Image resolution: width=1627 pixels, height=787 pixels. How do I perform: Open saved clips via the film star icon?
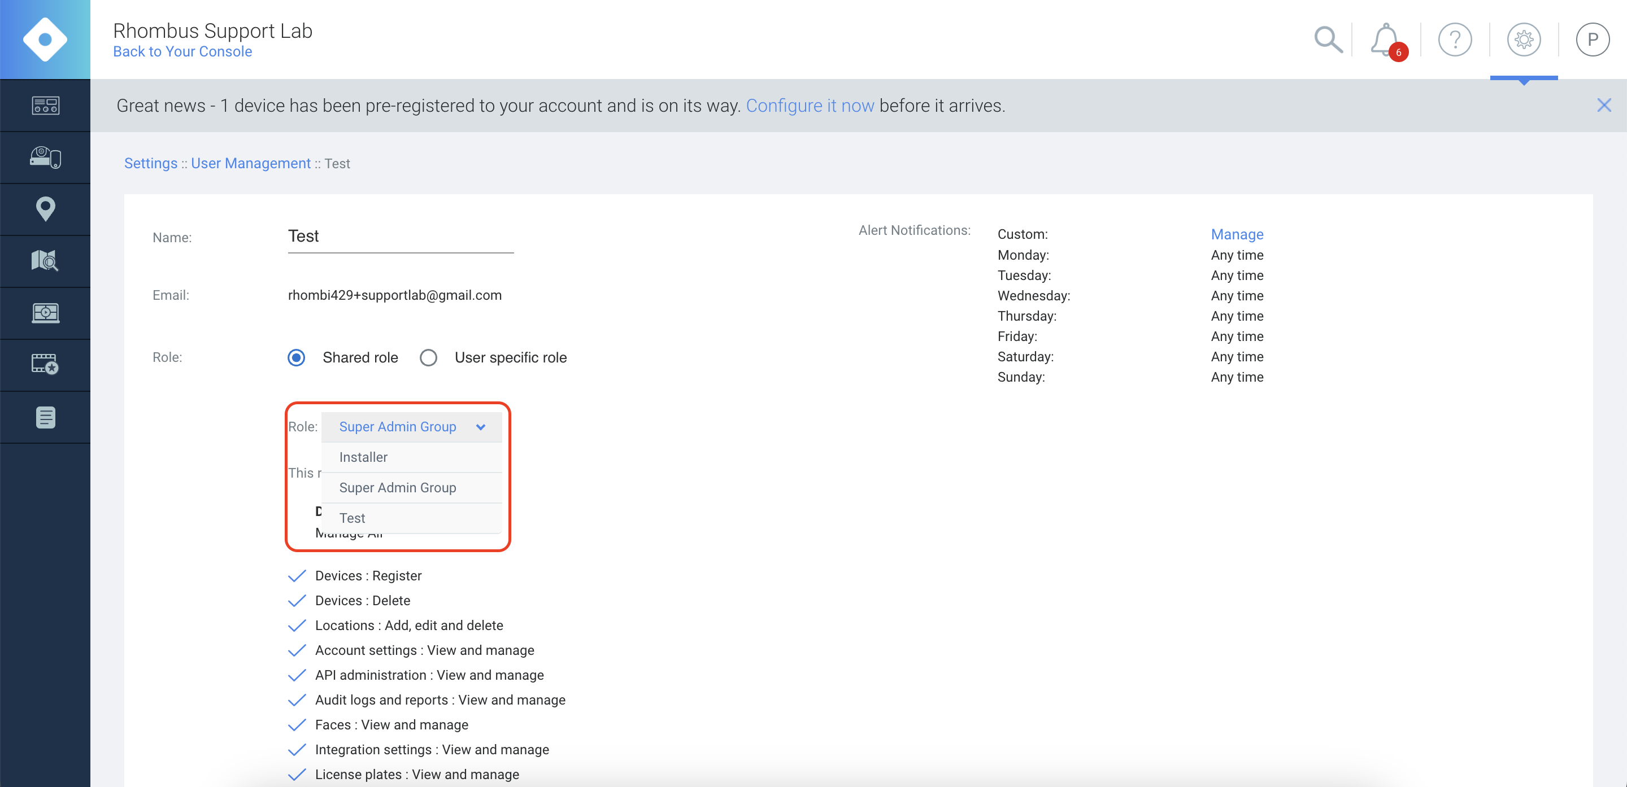pyautogui.click(x=45, y=364)
